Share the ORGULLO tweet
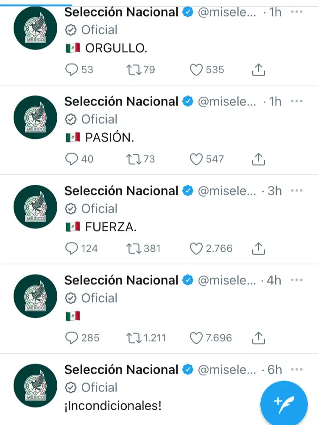 click(258, 69)
